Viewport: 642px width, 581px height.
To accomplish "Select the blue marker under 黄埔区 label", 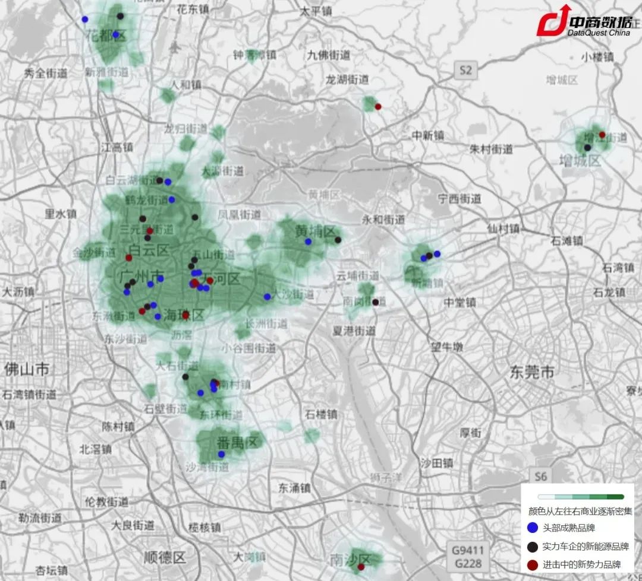I will coord(308,242).
